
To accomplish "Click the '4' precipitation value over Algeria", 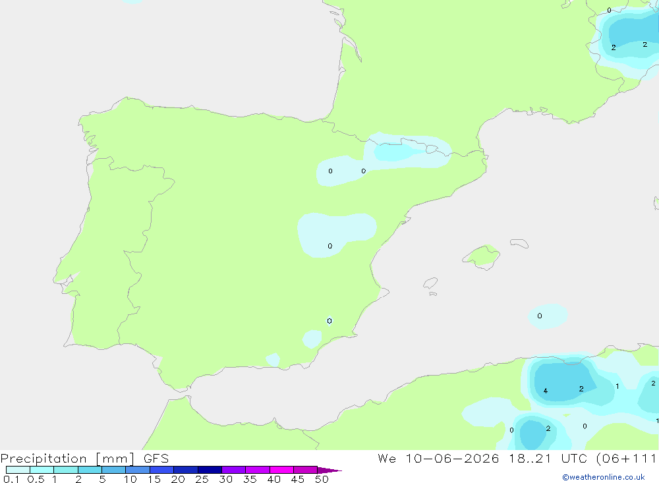I will 546,391.
